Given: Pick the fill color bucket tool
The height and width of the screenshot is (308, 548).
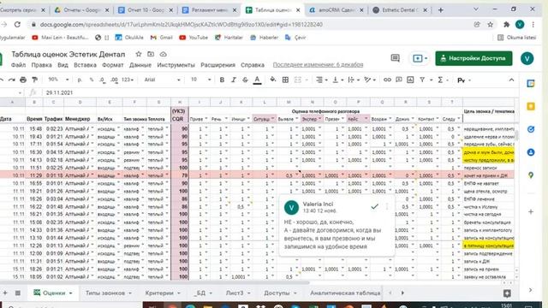Looking at the screenshot, I should pos(272,80).
